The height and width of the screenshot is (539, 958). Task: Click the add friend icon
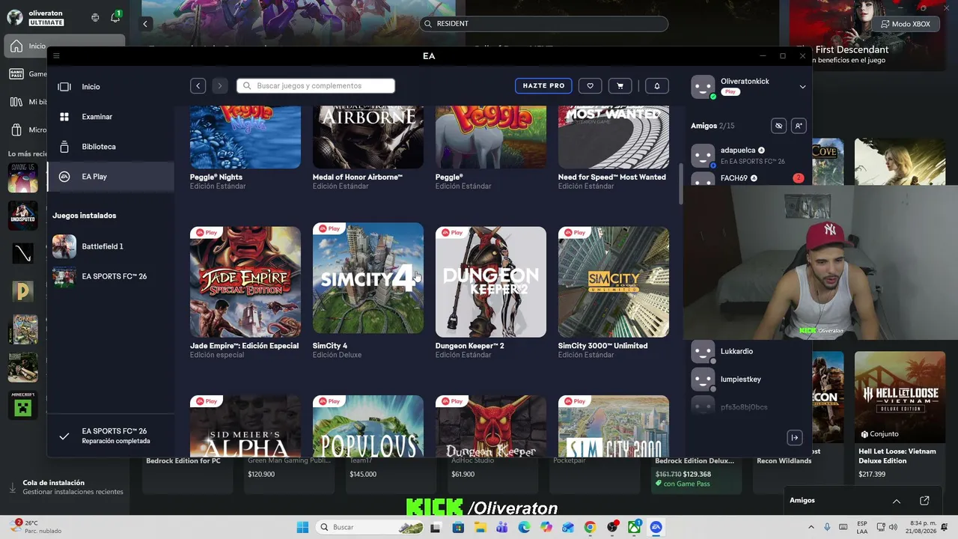(799, 126)
